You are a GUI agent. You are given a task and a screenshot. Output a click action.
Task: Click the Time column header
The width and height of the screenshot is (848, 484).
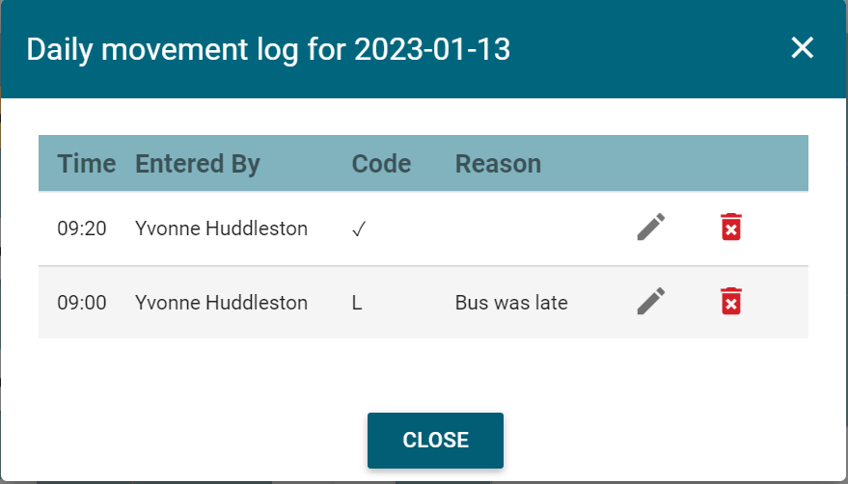(87, 163)
